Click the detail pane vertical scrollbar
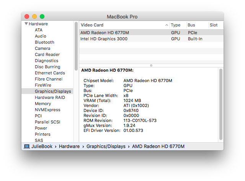 pos(221,104)
